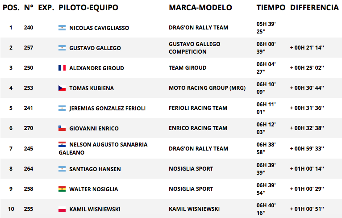Open pilot name Tomas Kubiena
This screenshot has width=342, height=218.
[x=92, y=88]
